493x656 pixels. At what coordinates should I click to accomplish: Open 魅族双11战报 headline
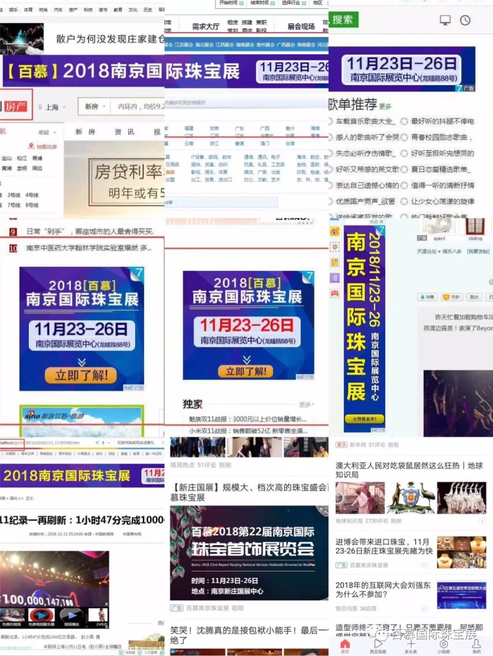247,419
